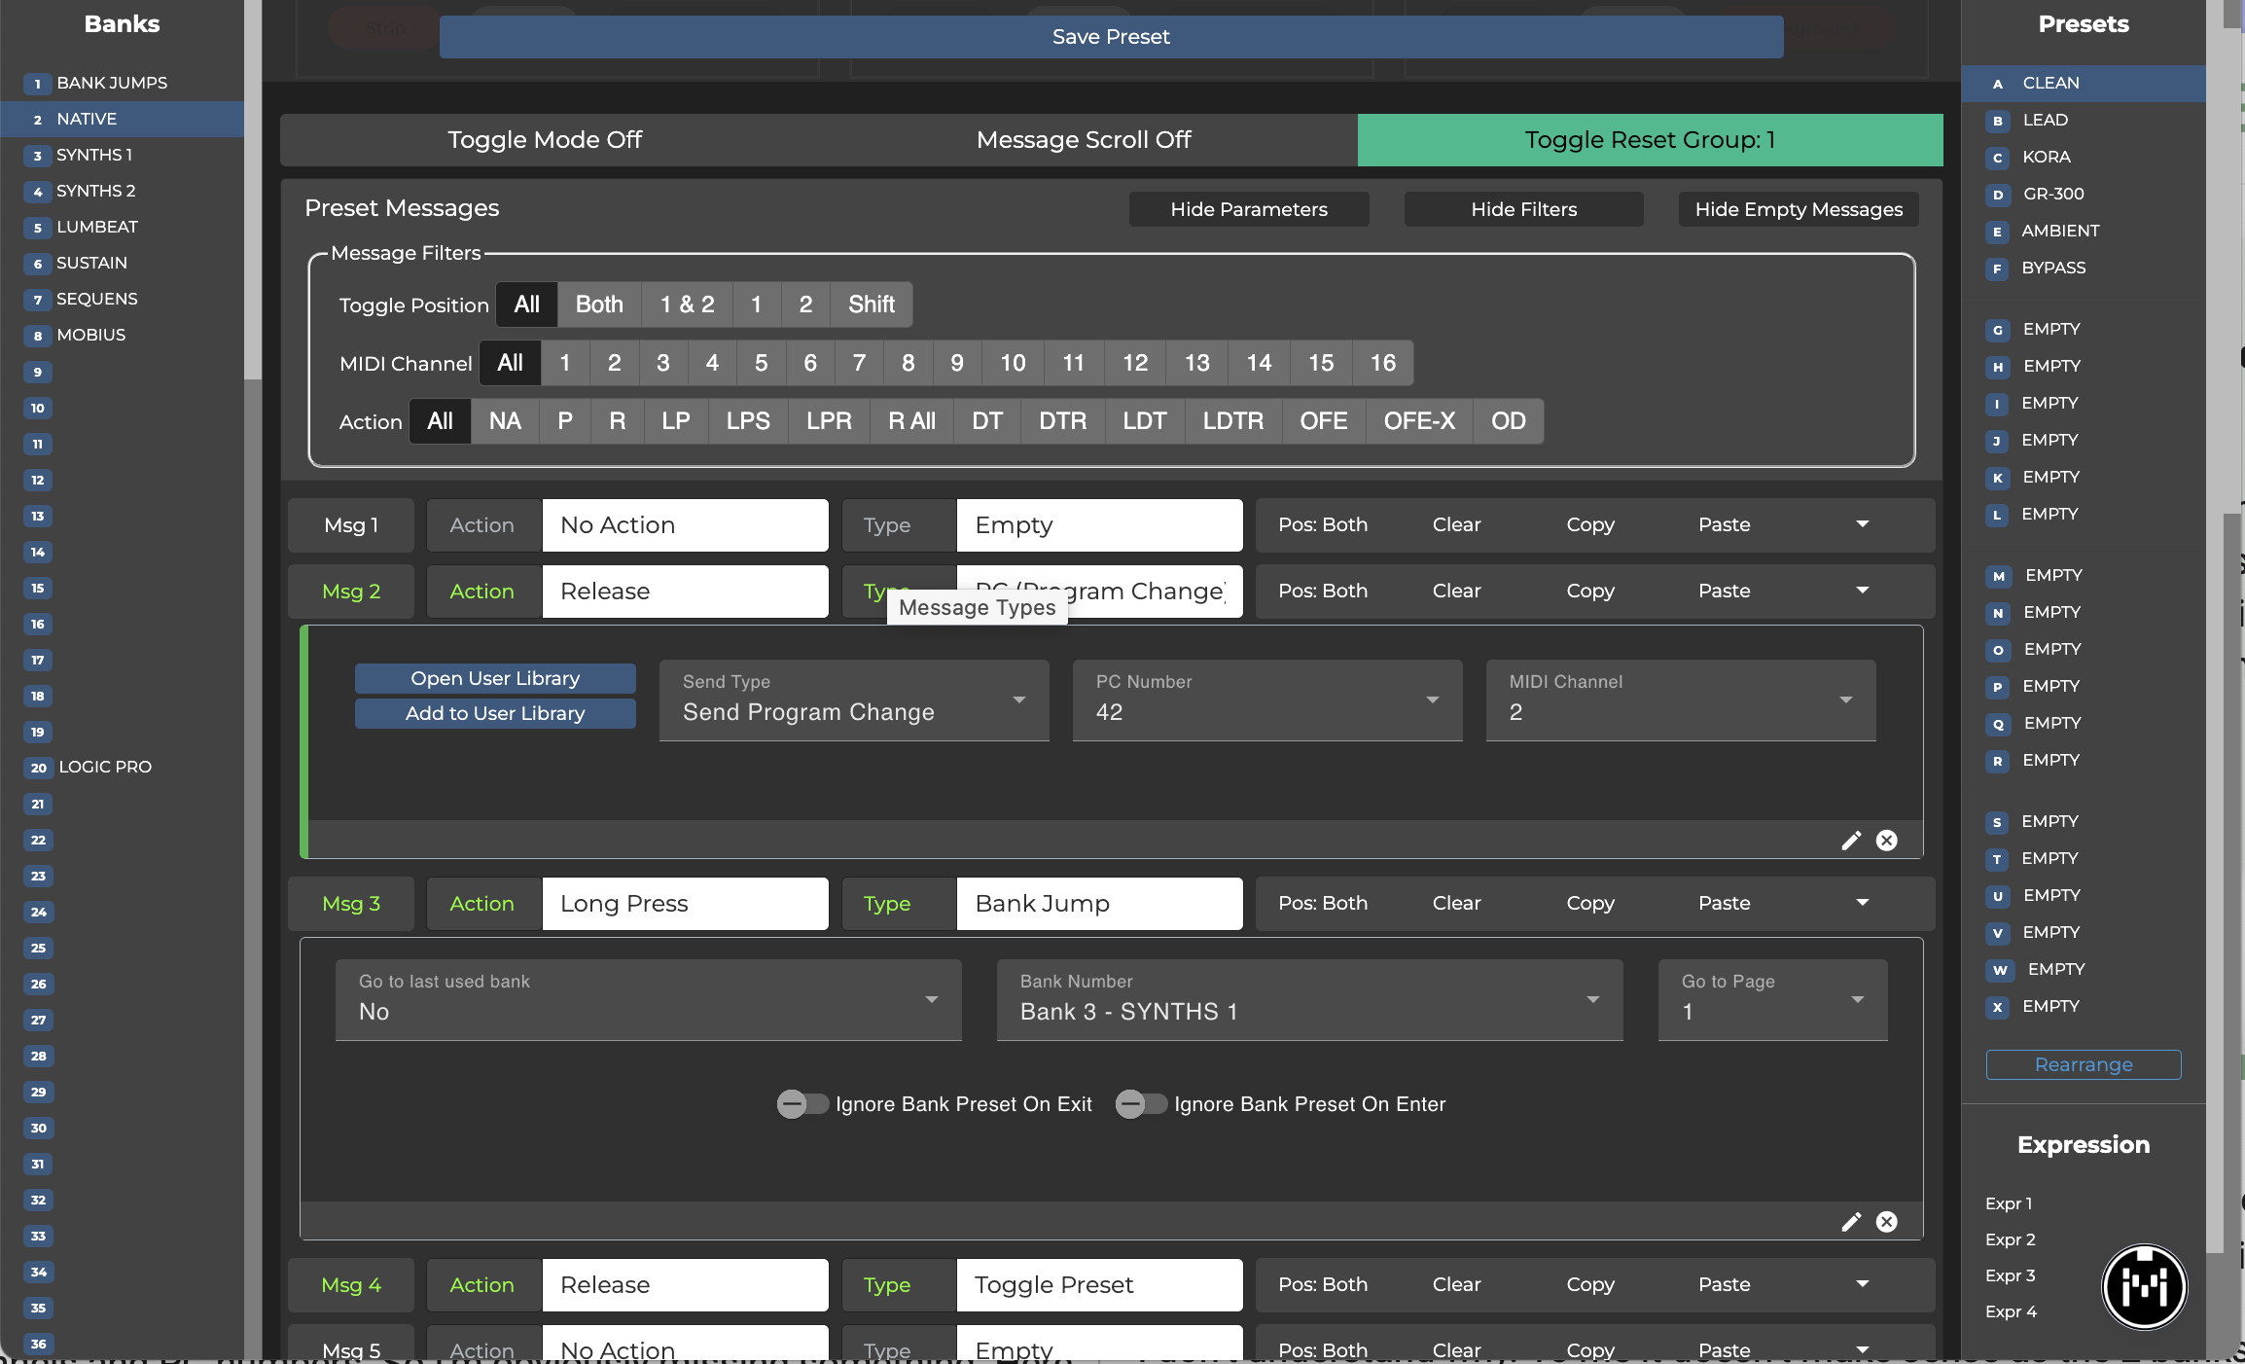Select MIDI Channel 10 filter tab
2245x1364 pixels.
1012,363
